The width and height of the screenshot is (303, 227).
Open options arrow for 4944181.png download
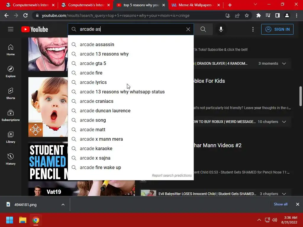click(63, 205)
